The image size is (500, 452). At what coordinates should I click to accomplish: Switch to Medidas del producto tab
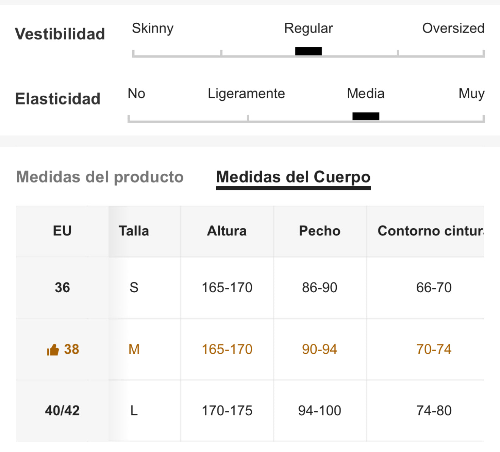click(100, 177)
